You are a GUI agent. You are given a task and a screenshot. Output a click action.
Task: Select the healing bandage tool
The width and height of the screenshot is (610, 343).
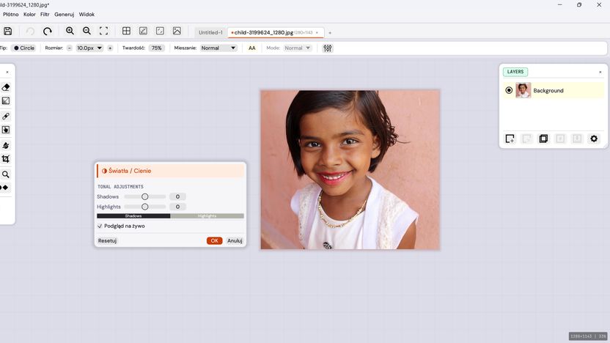pyautogui.click(x=6, y=117)
